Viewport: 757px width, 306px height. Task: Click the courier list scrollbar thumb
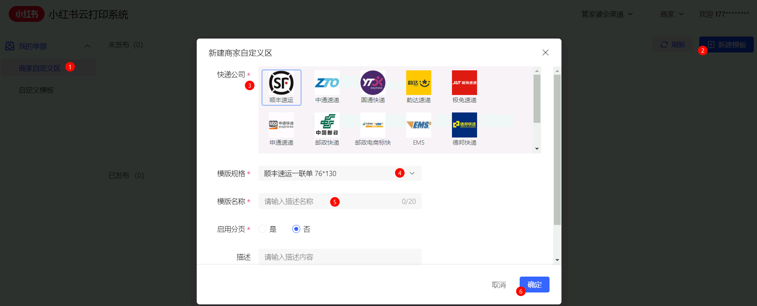pos(537,99)
